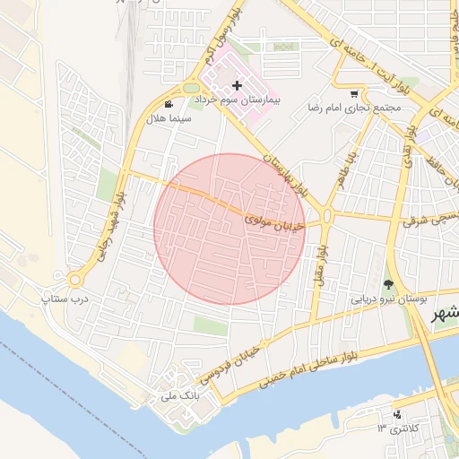Image resolution: width=459 pixels, height=459 pixels.
Task: Click the بابا طاهر street label
Action: click(x=347, y=169)
